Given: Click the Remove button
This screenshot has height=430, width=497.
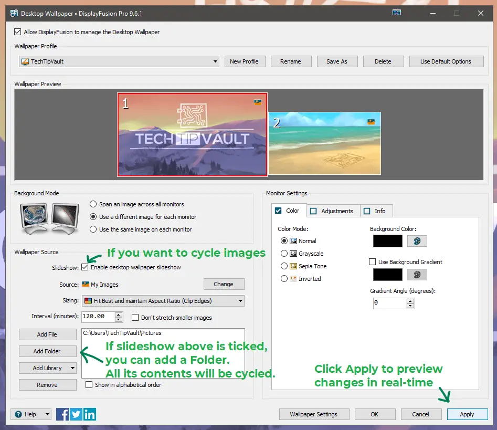Looking at the screenshot, I should click(48, 385).
